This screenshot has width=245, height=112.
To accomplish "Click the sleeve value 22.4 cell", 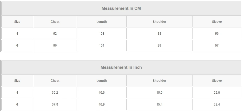I will (217, 104).
